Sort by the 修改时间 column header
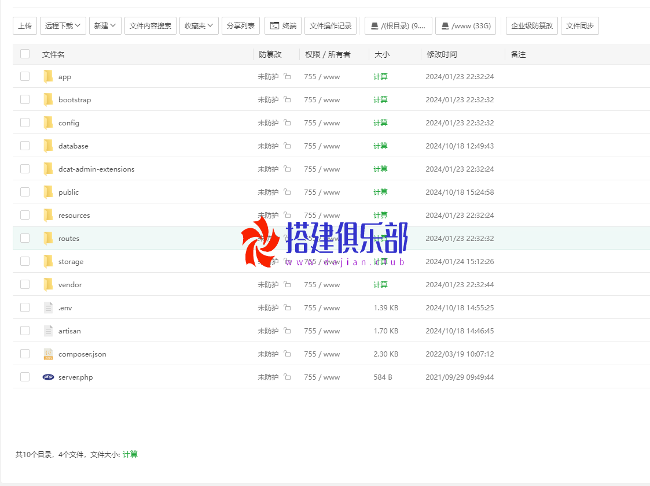Screen dimensions: 650x486 point(442,54)
